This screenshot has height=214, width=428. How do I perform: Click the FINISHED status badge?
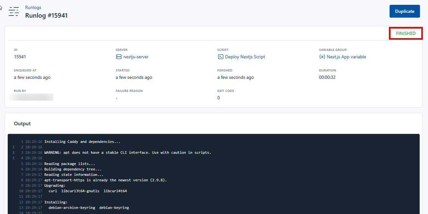pos(406,33)
